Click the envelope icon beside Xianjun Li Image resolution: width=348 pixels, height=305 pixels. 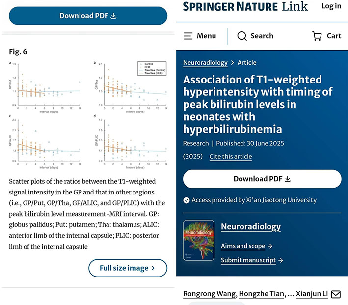pos(336,294)
